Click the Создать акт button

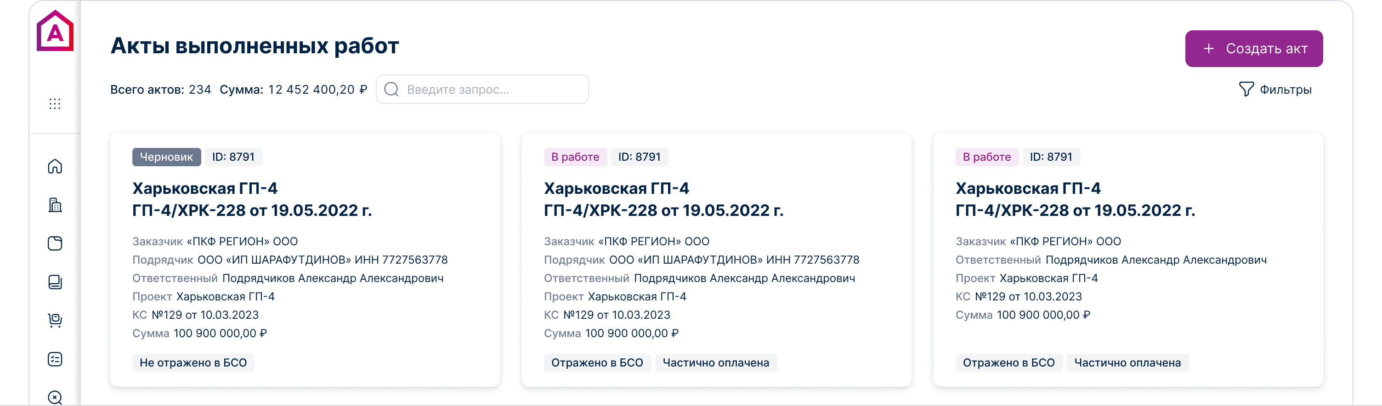coord(1253,49)
